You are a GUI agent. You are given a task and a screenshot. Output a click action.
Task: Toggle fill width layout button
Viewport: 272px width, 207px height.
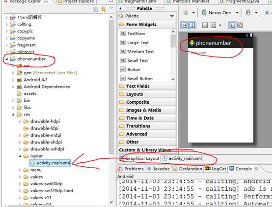click(x=184, y=26)
